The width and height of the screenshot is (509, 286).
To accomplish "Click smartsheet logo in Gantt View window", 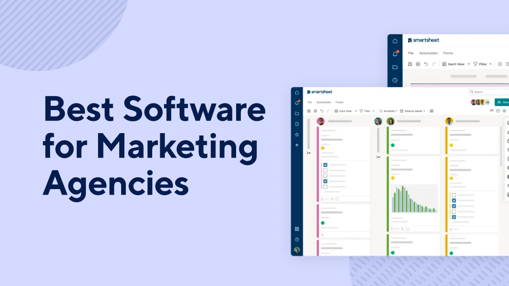I will [424, 40].
